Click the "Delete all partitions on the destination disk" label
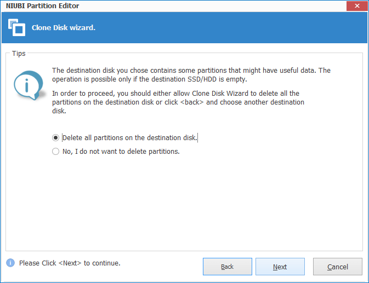Viewport: 369px width, 283px height. pos(129,138)
